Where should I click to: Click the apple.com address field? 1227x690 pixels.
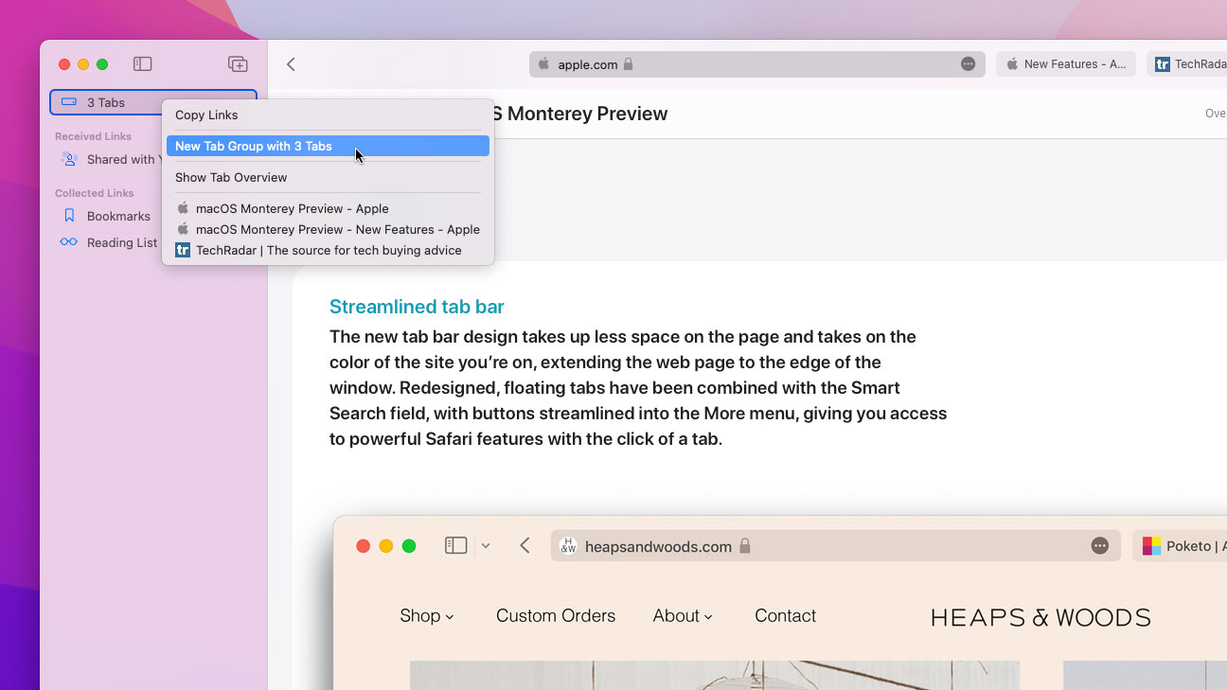click(757, 63)
